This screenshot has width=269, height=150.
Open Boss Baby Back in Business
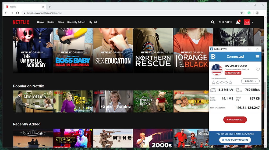click(73, 51)
